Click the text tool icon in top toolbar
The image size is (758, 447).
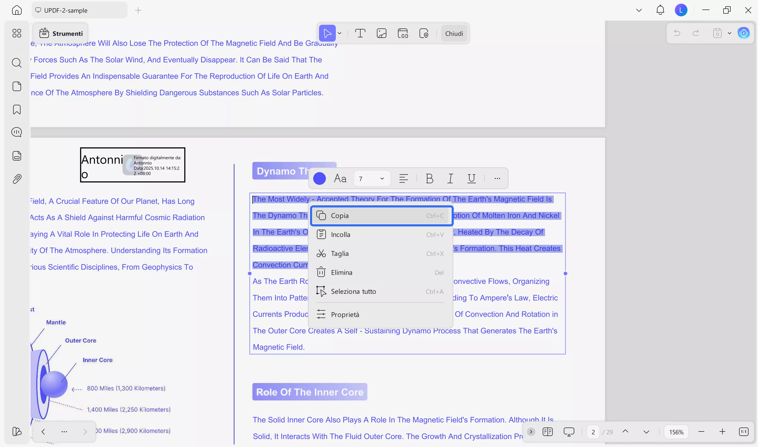pyautogui.click(x=360, y=33)
